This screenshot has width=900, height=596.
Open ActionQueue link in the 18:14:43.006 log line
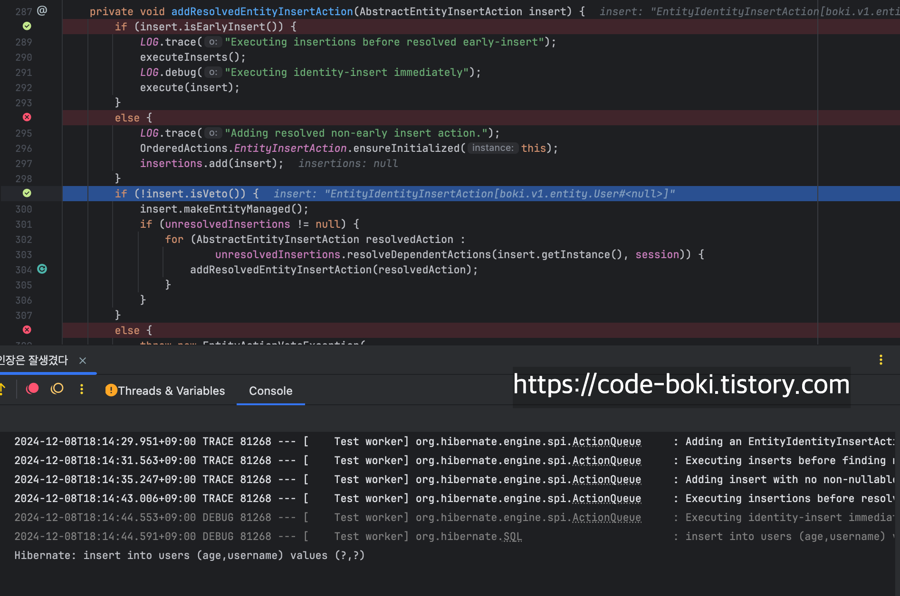point(607,498)
